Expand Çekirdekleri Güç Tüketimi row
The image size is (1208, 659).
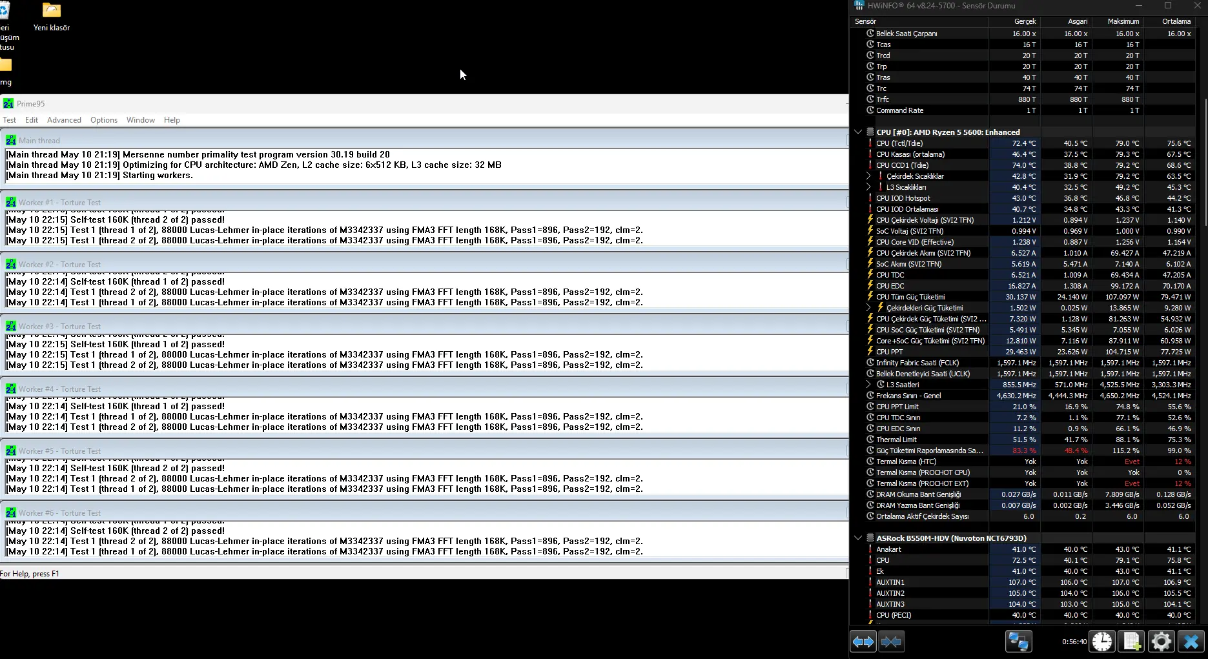[868, 308]
